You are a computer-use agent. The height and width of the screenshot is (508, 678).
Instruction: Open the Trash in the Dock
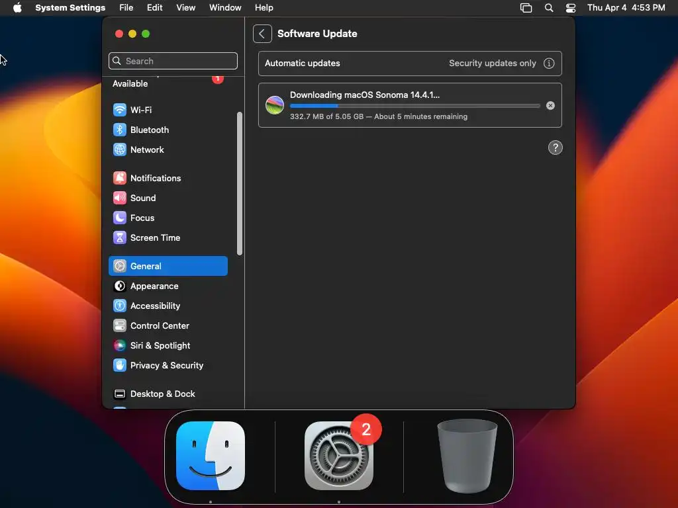(467, 456)
